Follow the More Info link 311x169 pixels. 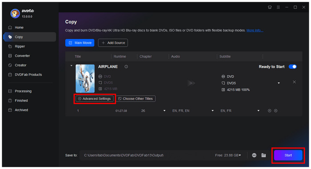point(255,30)
